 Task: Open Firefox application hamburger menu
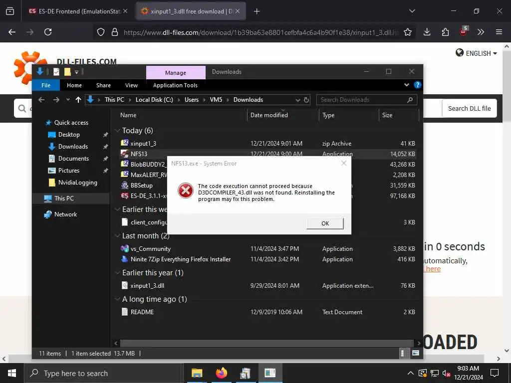pos(499,32)
